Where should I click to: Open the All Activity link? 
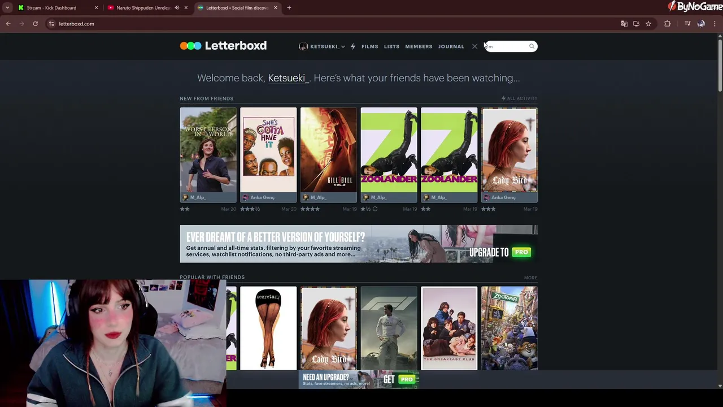(x=519, y=98)
